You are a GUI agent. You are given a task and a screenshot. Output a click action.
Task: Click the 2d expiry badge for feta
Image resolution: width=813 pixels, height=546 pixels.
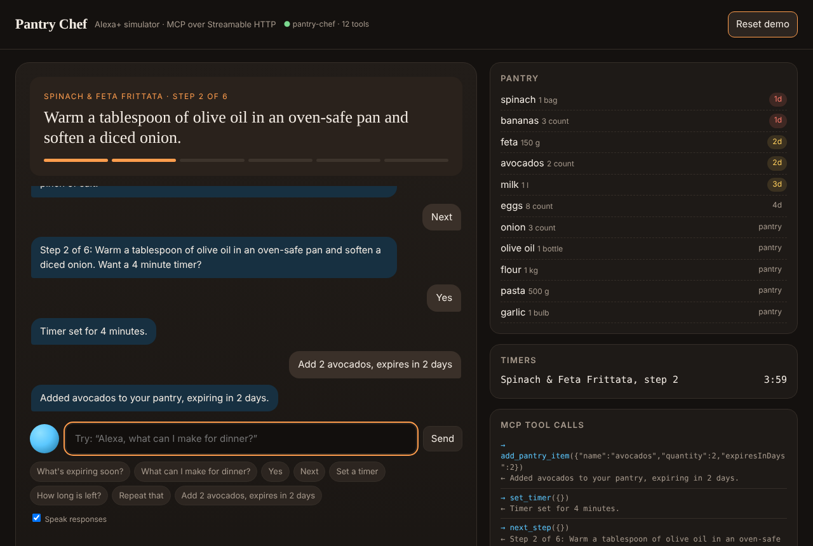(x=777, y=142)
